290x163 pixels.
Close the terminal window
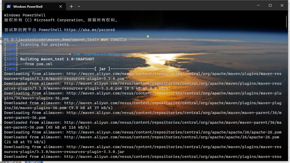282,5
